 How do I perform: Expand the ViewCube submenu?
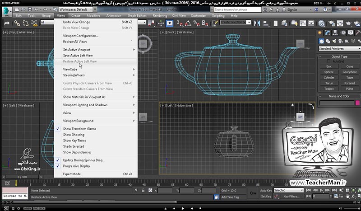96,69
